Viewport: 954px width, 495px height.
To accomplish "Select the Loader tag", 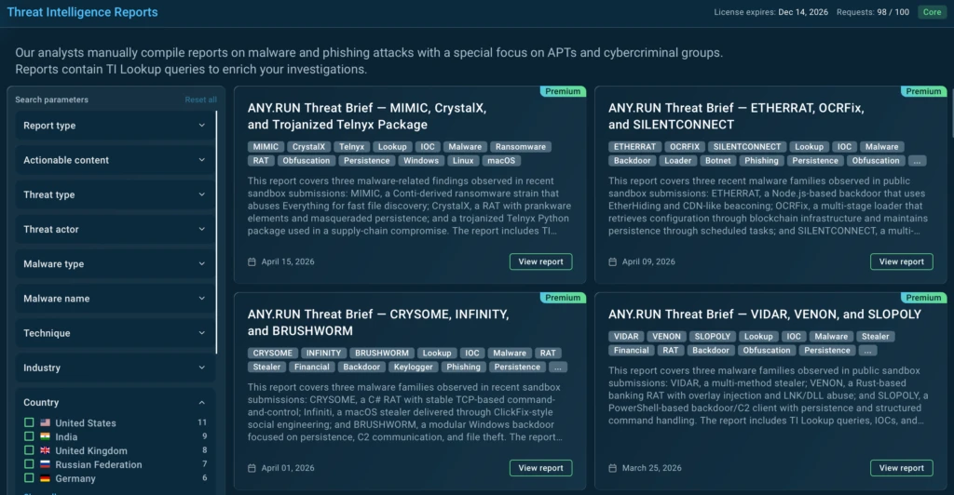I will click(678, 161).
